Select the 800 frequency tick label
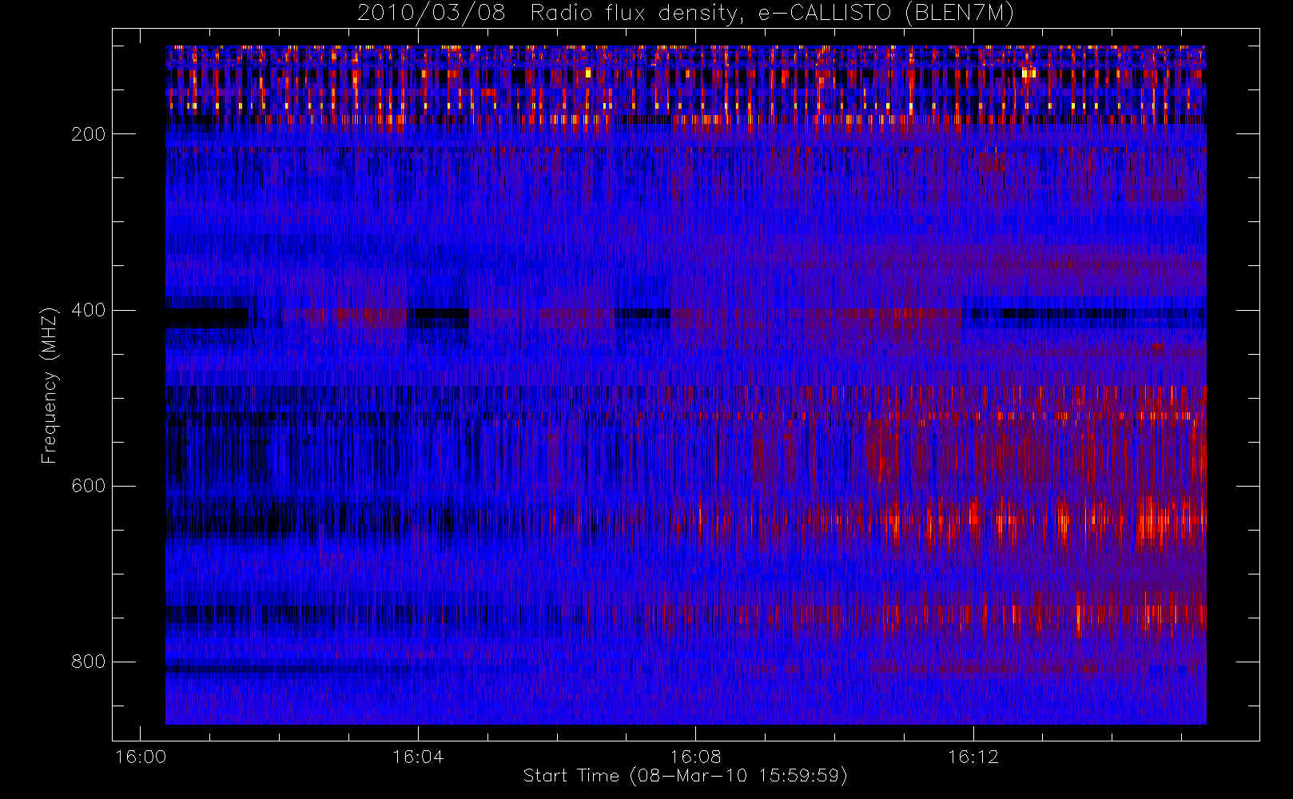Image resolution: width=1293 pixels, height=799 pixels. 88,662
